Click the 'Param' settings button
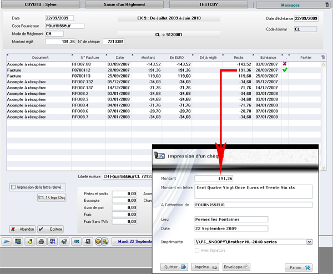This screenshot has height=274, width=333. click(x=299, y=267)
